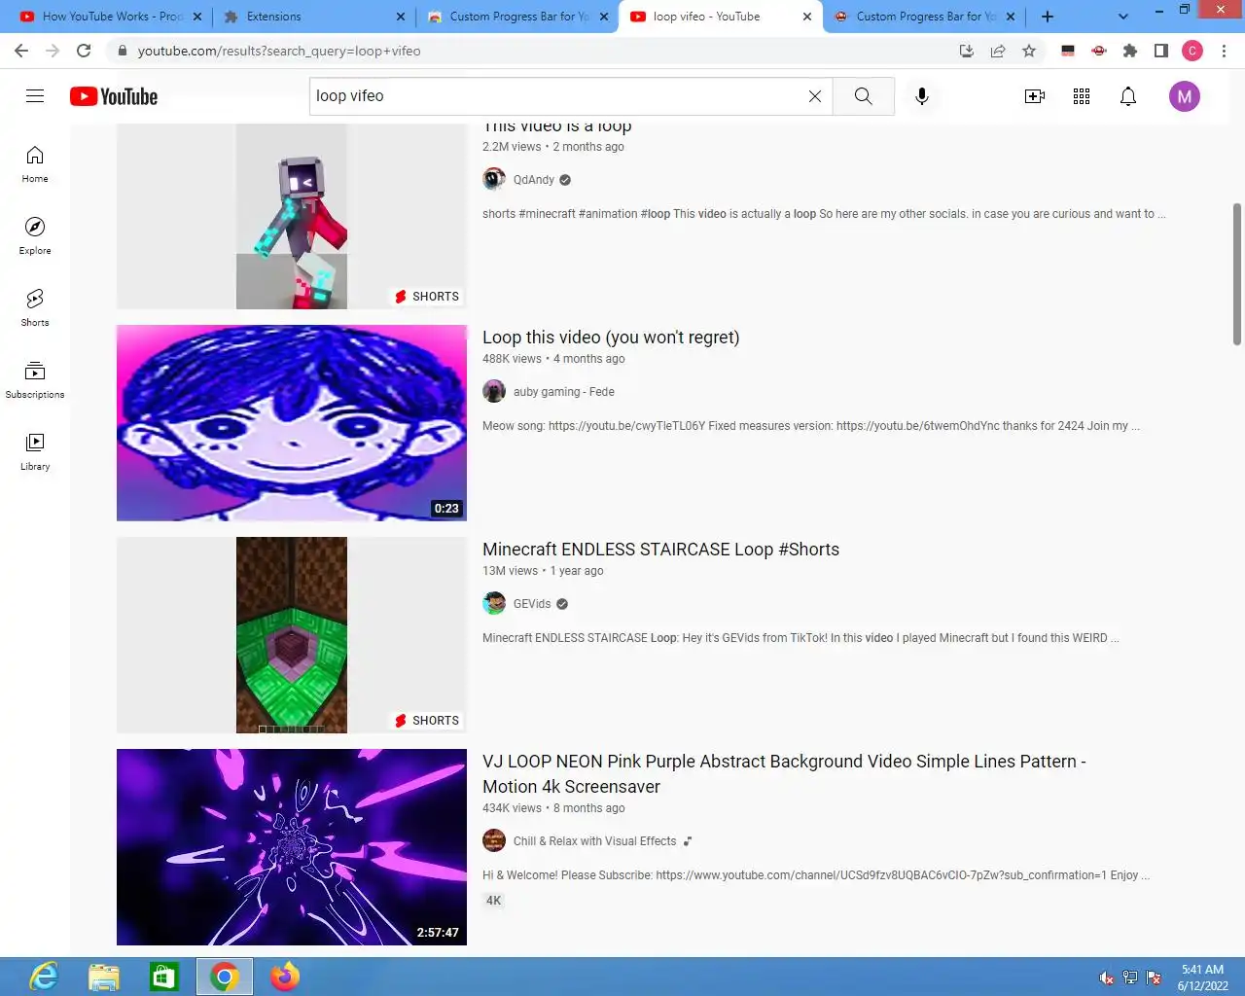Open the Create video camera icon
This screenshot has width=1245, height=996.
pos(1035,96)
